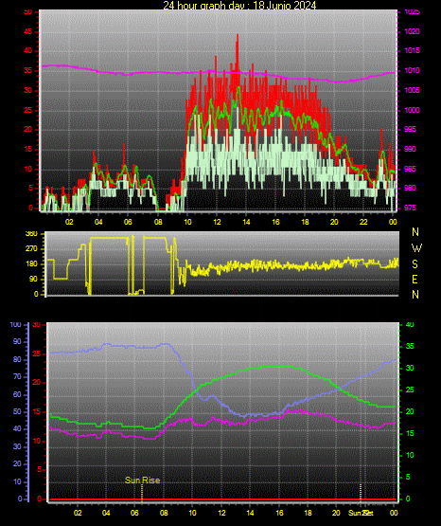
Task: Click the S compass label
Action: pyautogui.click(x=415, y=264)
